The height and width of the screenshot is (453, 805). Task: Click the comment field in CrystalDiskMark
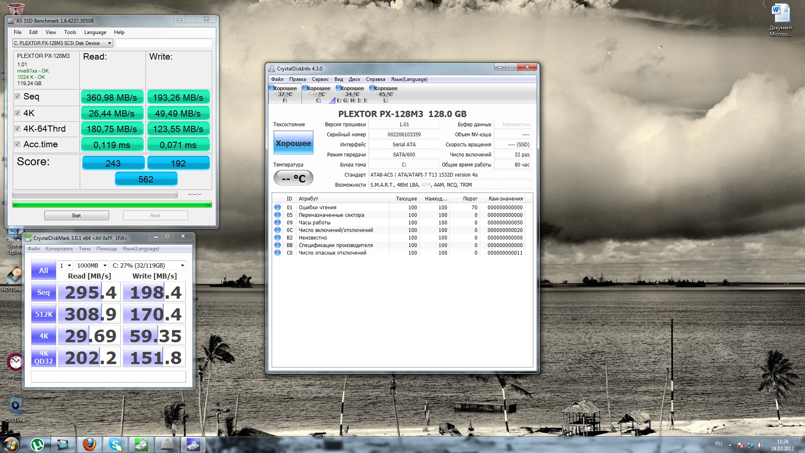[109, 377]
